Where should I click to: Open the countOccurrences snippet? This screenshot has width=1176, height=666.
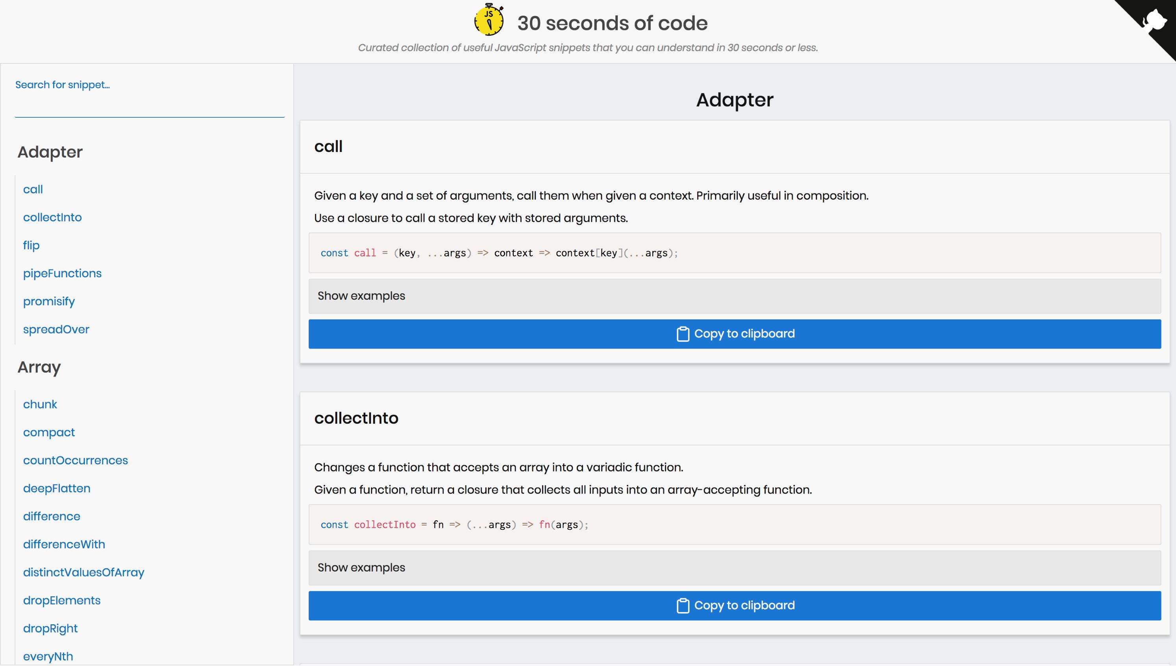click(x=76, y=460)
